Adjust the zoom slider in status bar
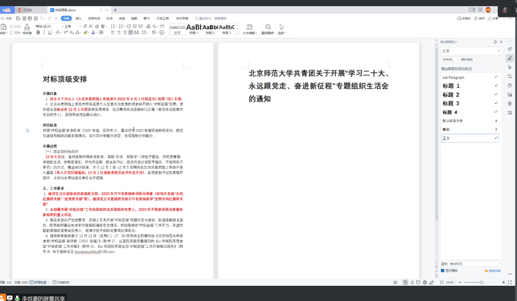Image resolution: width=517 pixels, height=301 pixels. point(481,282)
